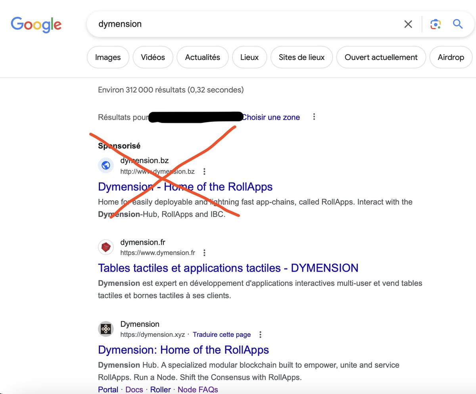This screenshot has height=394, width=476.
Task: Open the sponsored Dymension - Home of the RollApps link
Action: 185,187
